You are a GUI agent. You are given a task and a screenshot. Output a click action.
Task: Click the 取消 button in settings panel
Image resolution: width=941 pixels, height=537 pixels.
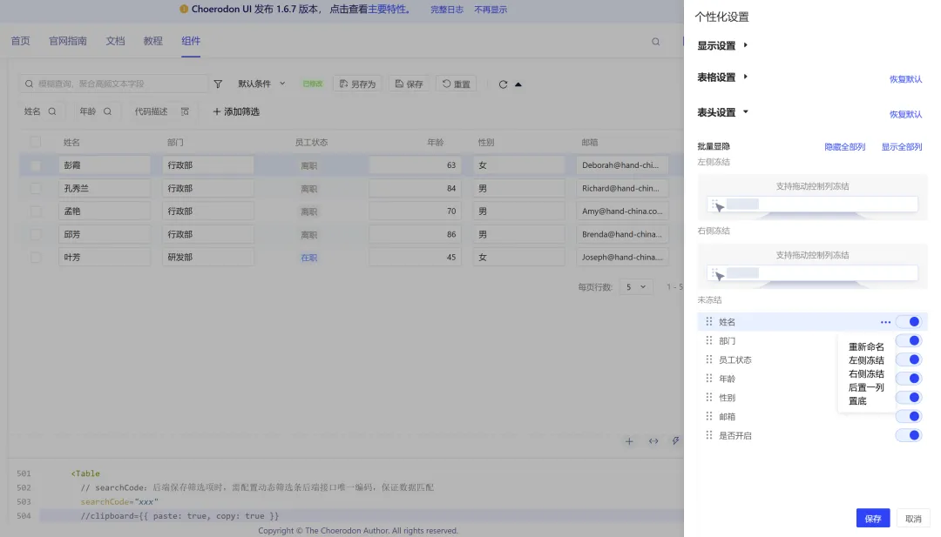913,519
